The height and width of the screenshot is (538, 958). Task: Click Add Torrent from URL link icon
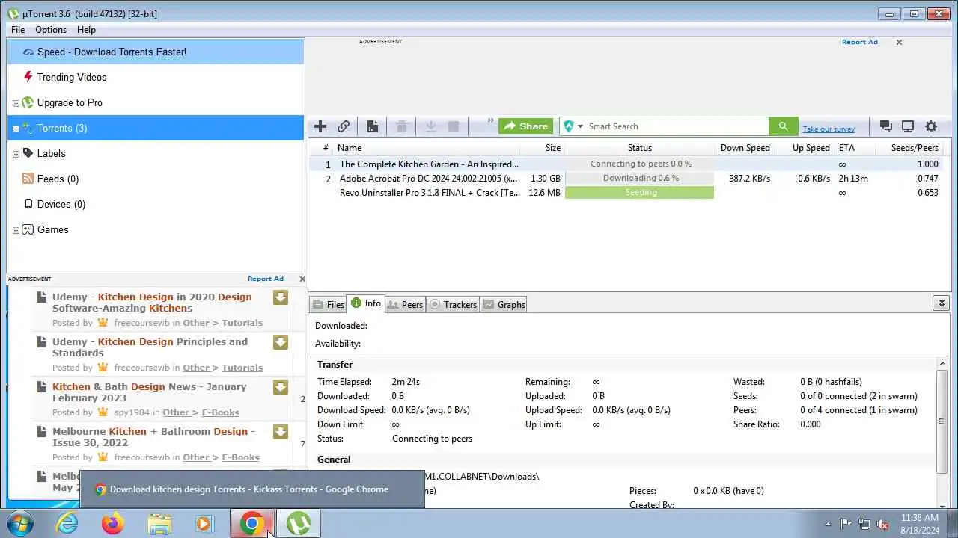click(x=344, y=126)
